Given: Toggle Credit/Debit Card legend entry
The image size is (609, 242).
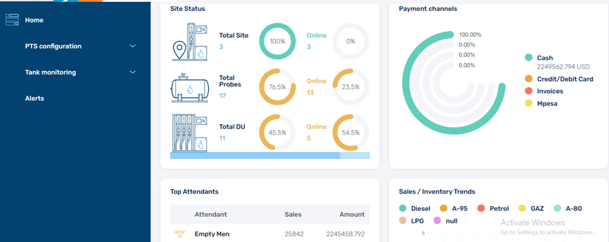Looking at the screenshot, I should [x=565, y=79].
